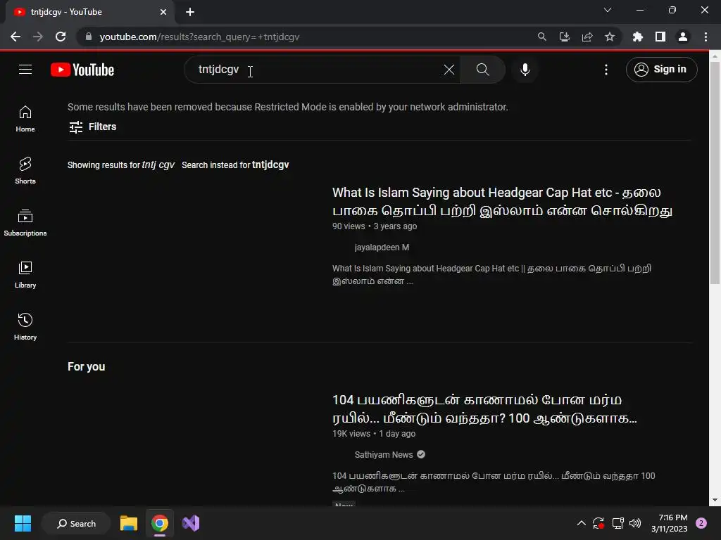
Task: Click the page vertical scrollbar thumb
Action: point(714,174)
